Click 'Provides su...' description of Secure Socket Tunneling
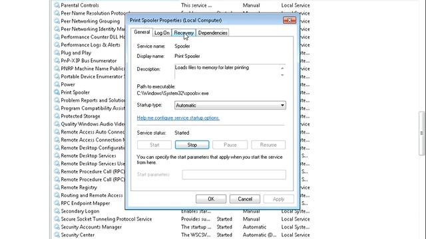The image size is (426, 239). [196, 219]
